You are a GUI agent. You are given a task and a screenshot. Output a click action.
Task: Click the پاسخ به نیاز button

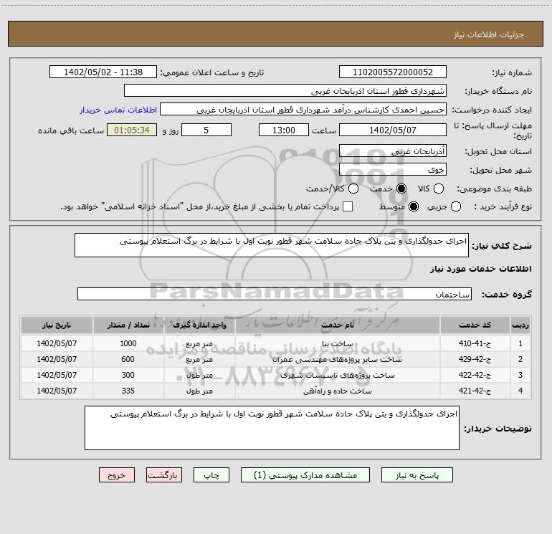(417, 475)
